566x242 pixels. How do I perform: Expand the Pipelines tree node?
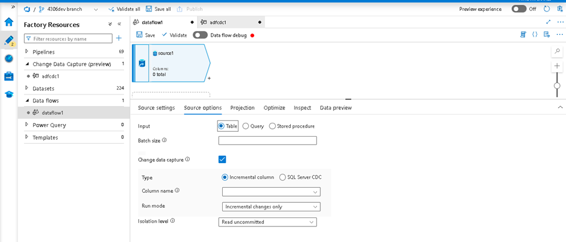26,52
